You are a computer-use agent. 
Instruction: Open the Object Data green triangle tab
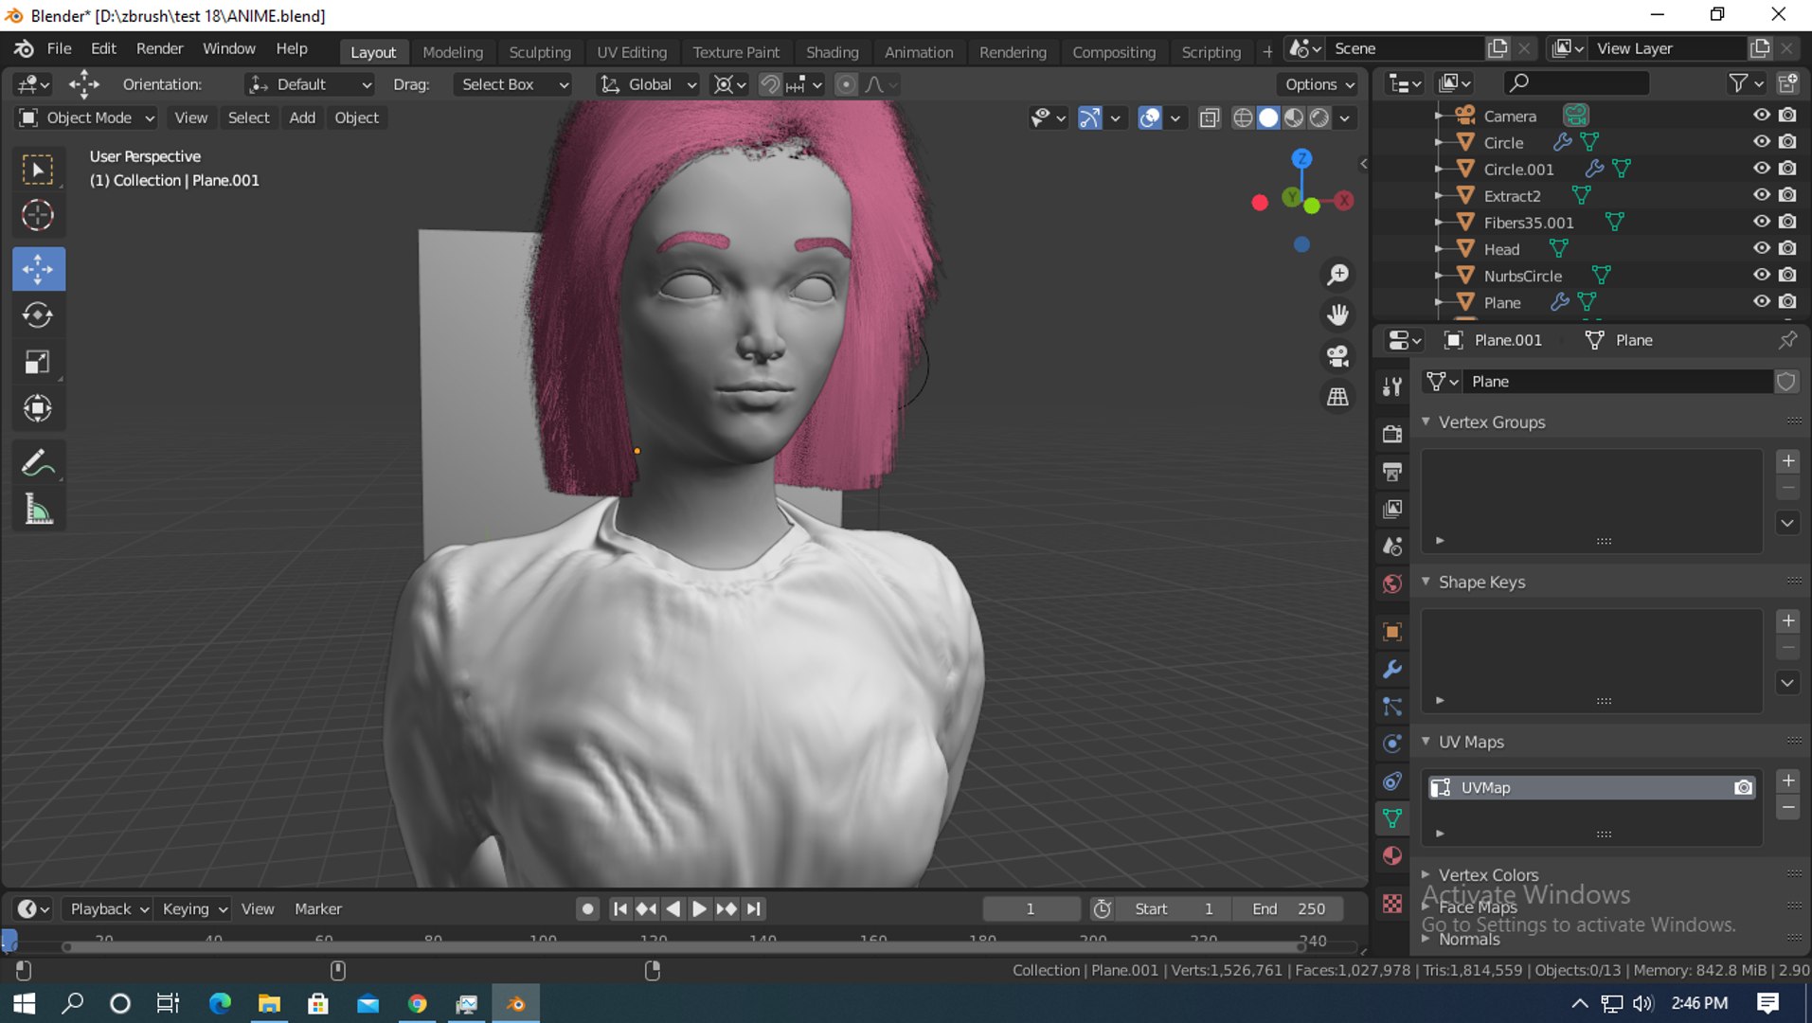point(1392,818)
